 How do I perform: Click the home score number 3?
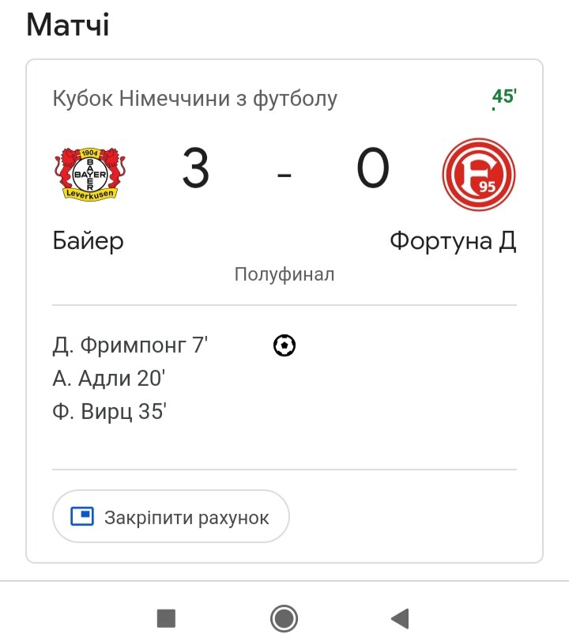pyautogui.click(x=196, y=168)
